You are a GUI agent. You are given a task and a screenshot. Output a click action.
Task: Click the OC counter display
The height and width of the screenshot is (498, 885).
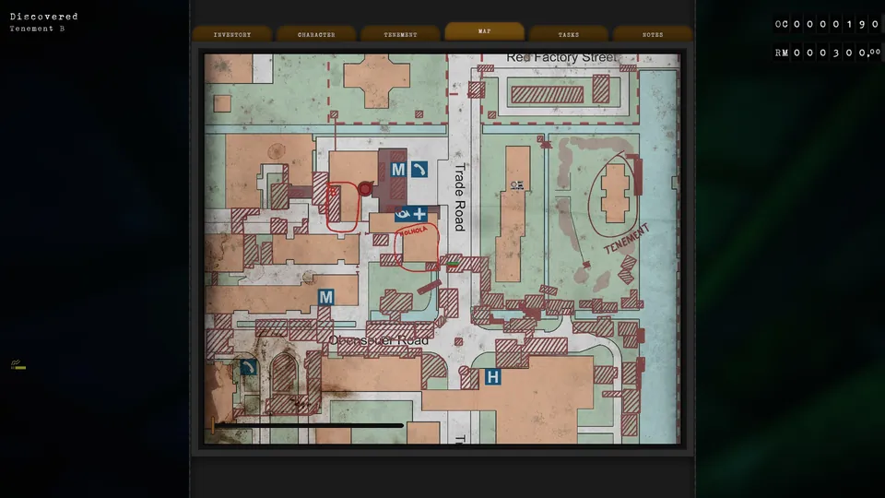[828, 24]
